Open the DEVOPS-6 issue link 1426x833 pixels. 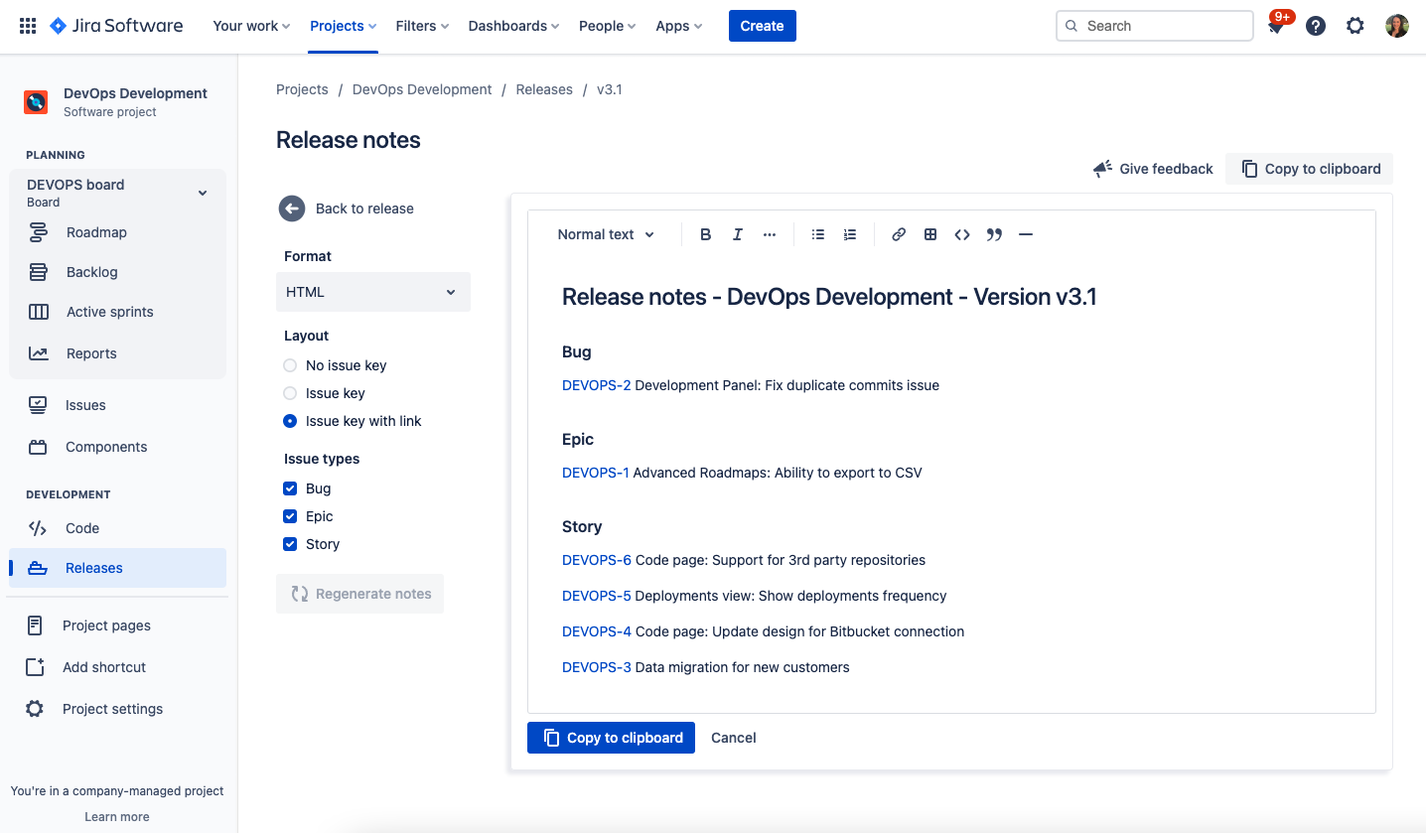click(x=597, y=560)
